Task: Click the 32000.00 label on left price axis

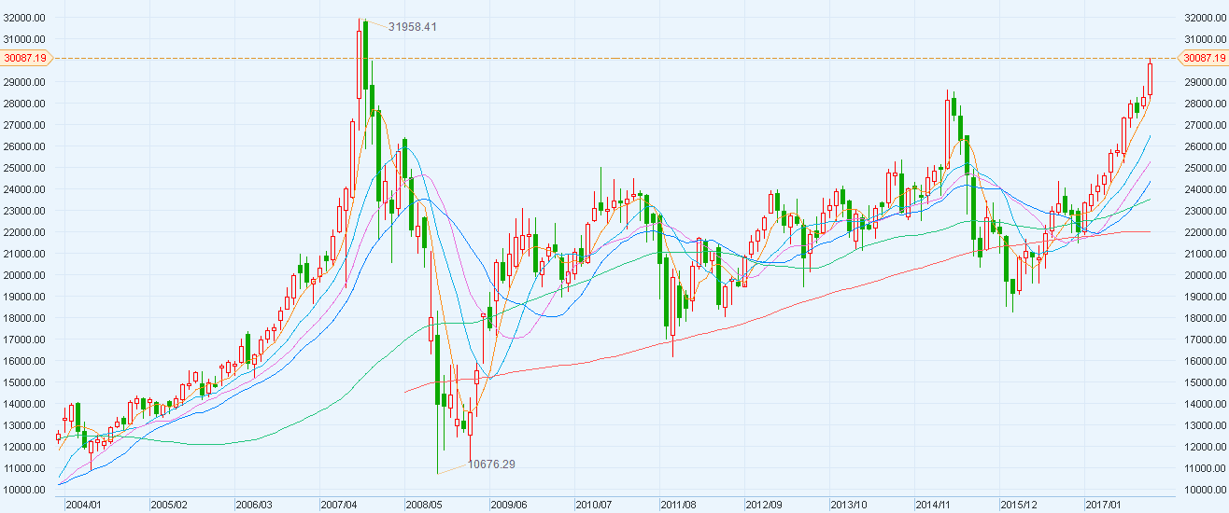Action: tap(26, 18)
